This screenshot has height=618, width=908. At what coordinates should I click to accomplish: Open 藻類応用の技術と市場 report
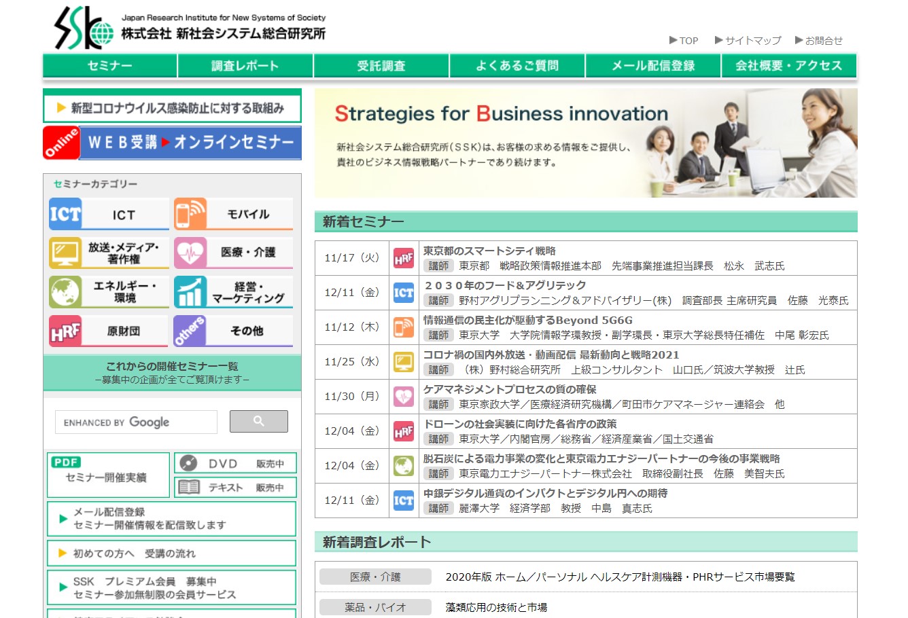[496, 607]
